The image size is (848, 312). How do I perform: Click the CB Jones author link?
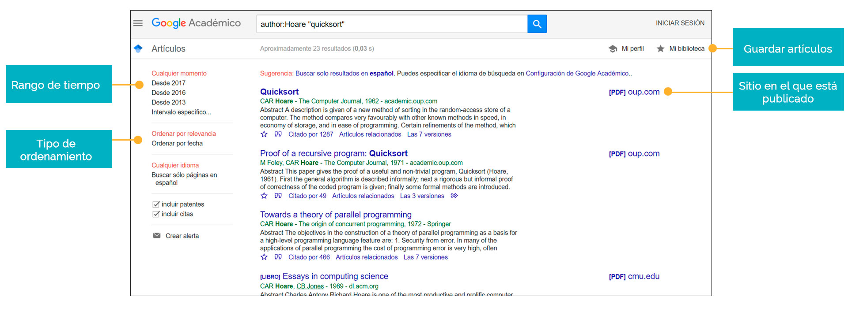(310, 286)
